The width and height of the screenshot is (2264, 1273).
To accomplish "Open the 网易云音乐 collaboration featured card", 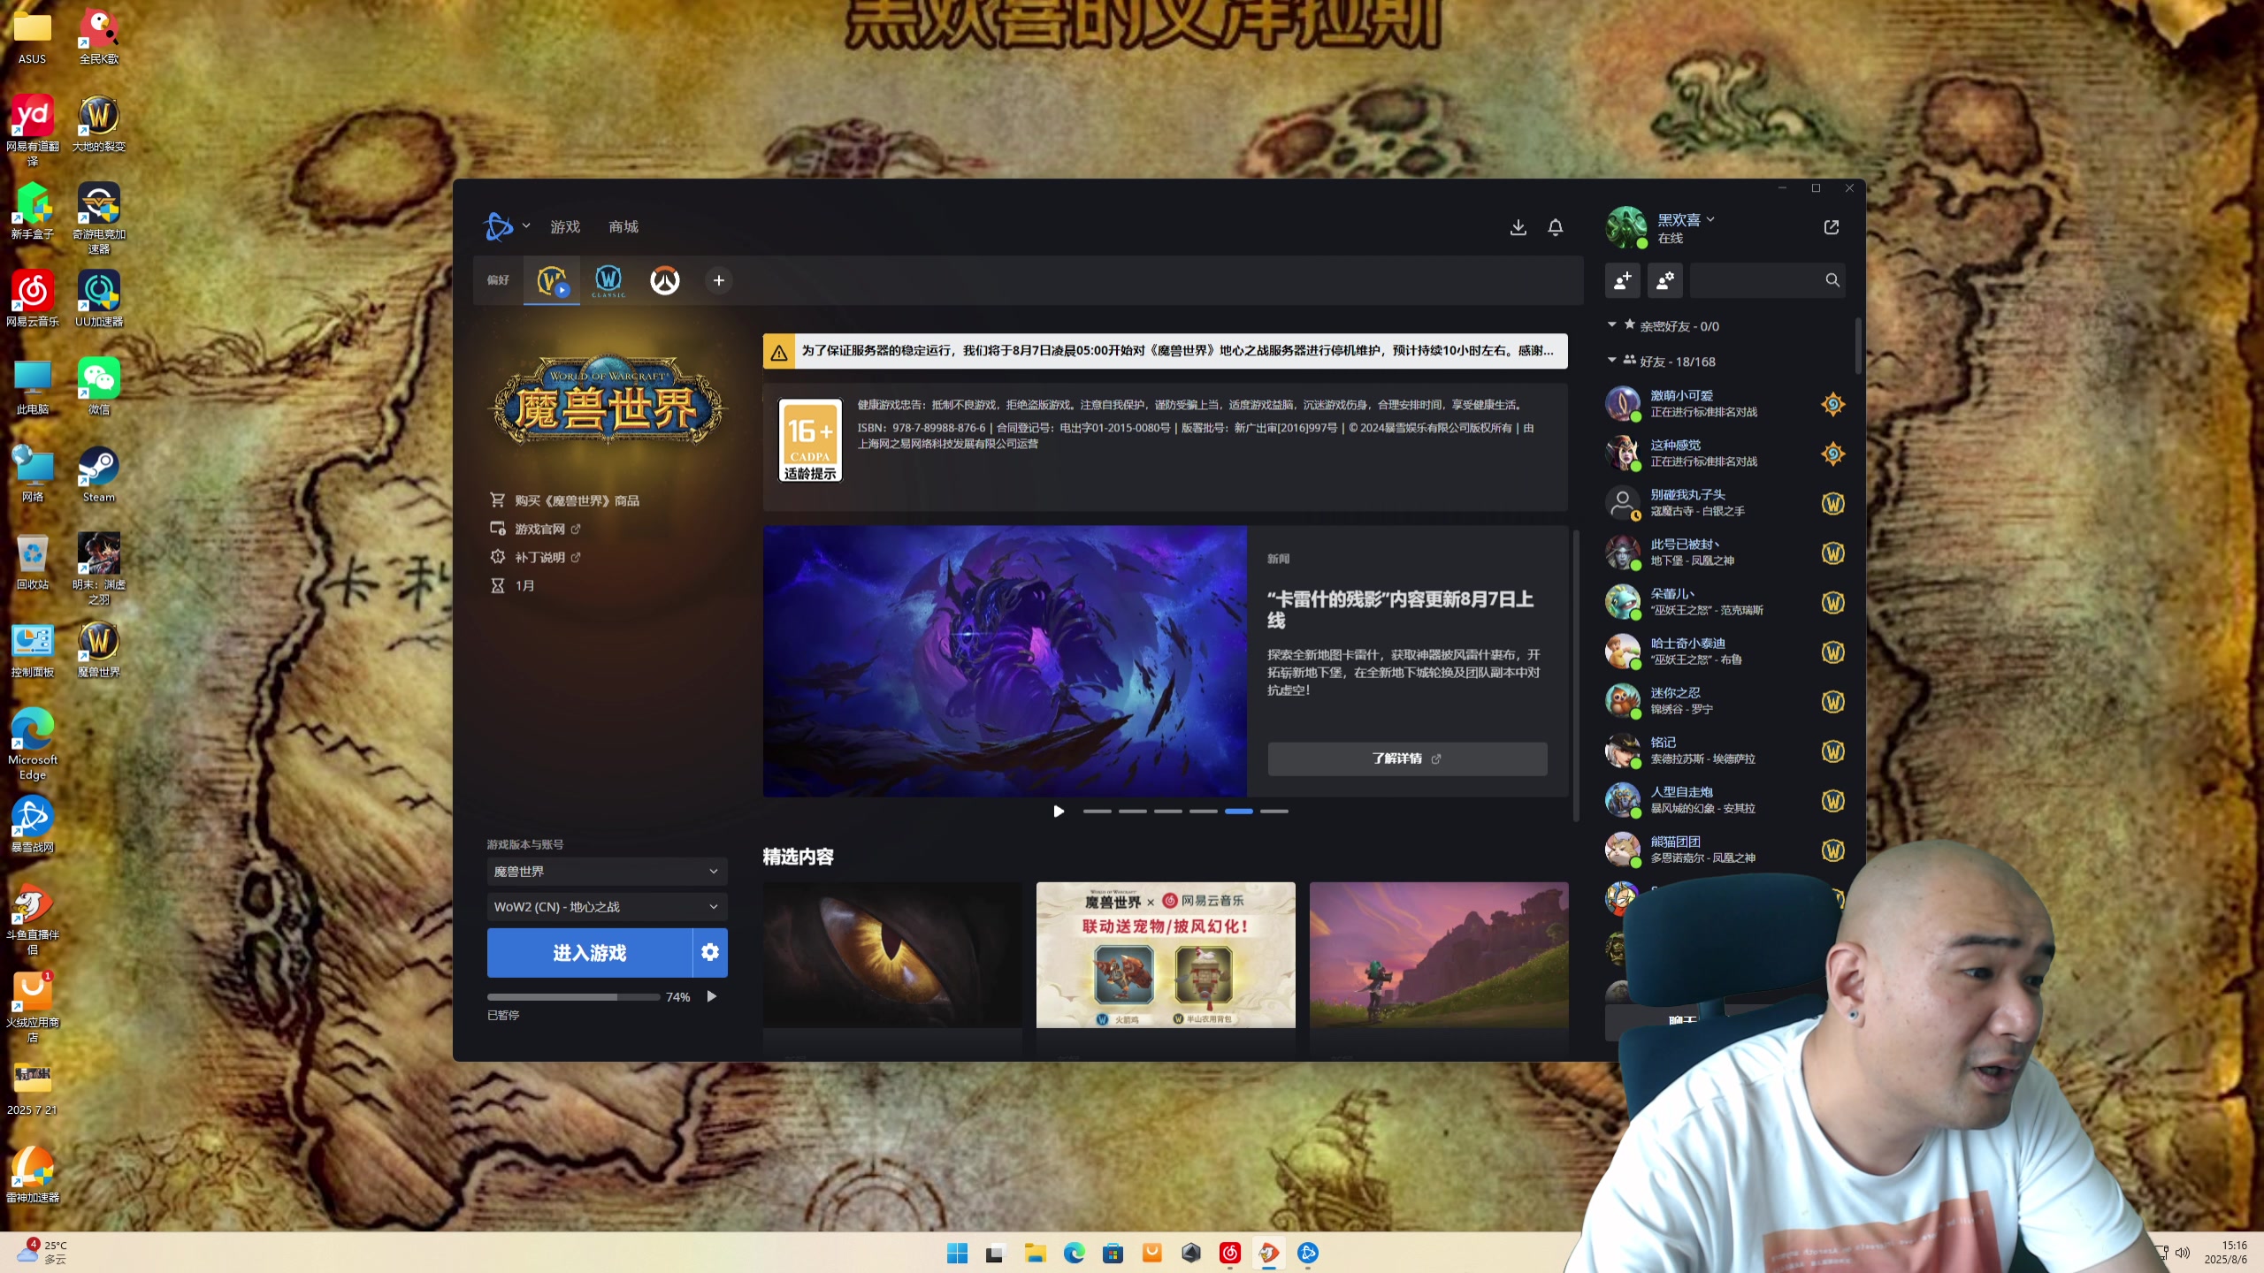I will point(1166,955).
